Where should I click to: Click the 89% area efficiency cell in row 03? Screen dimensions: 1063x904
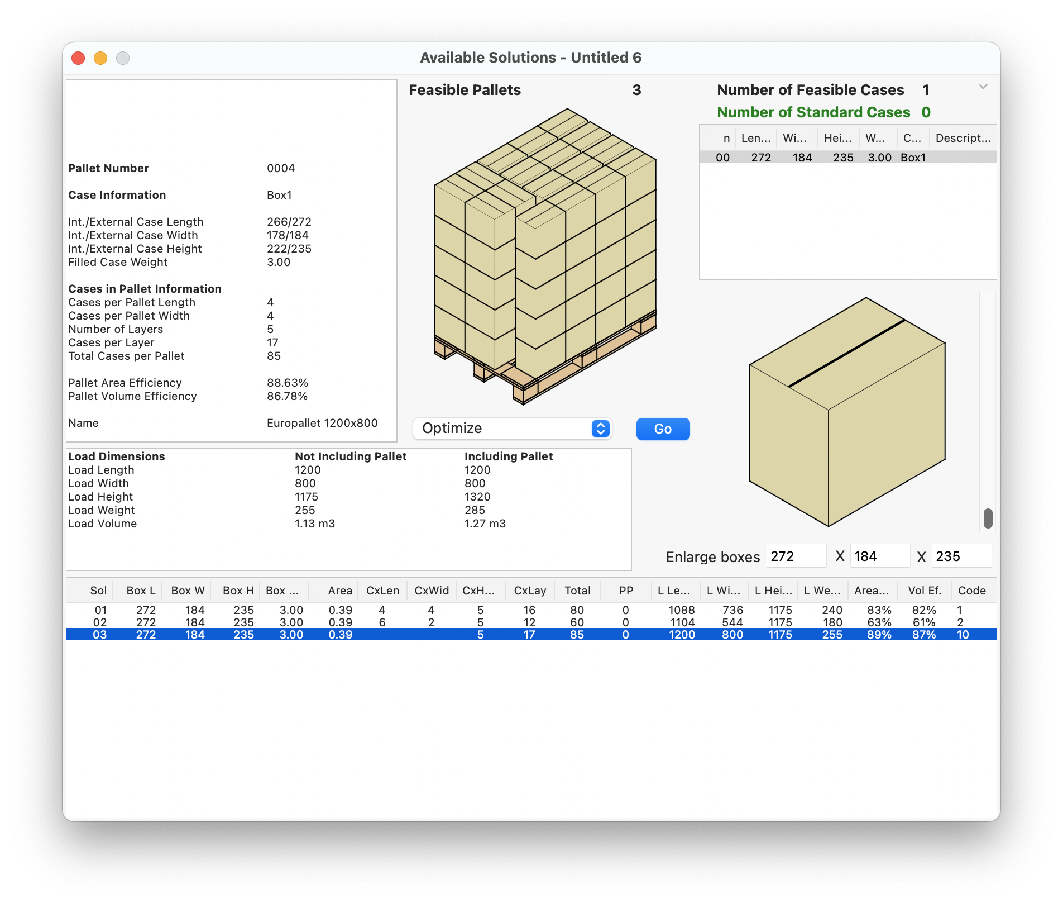pos(879,634)
